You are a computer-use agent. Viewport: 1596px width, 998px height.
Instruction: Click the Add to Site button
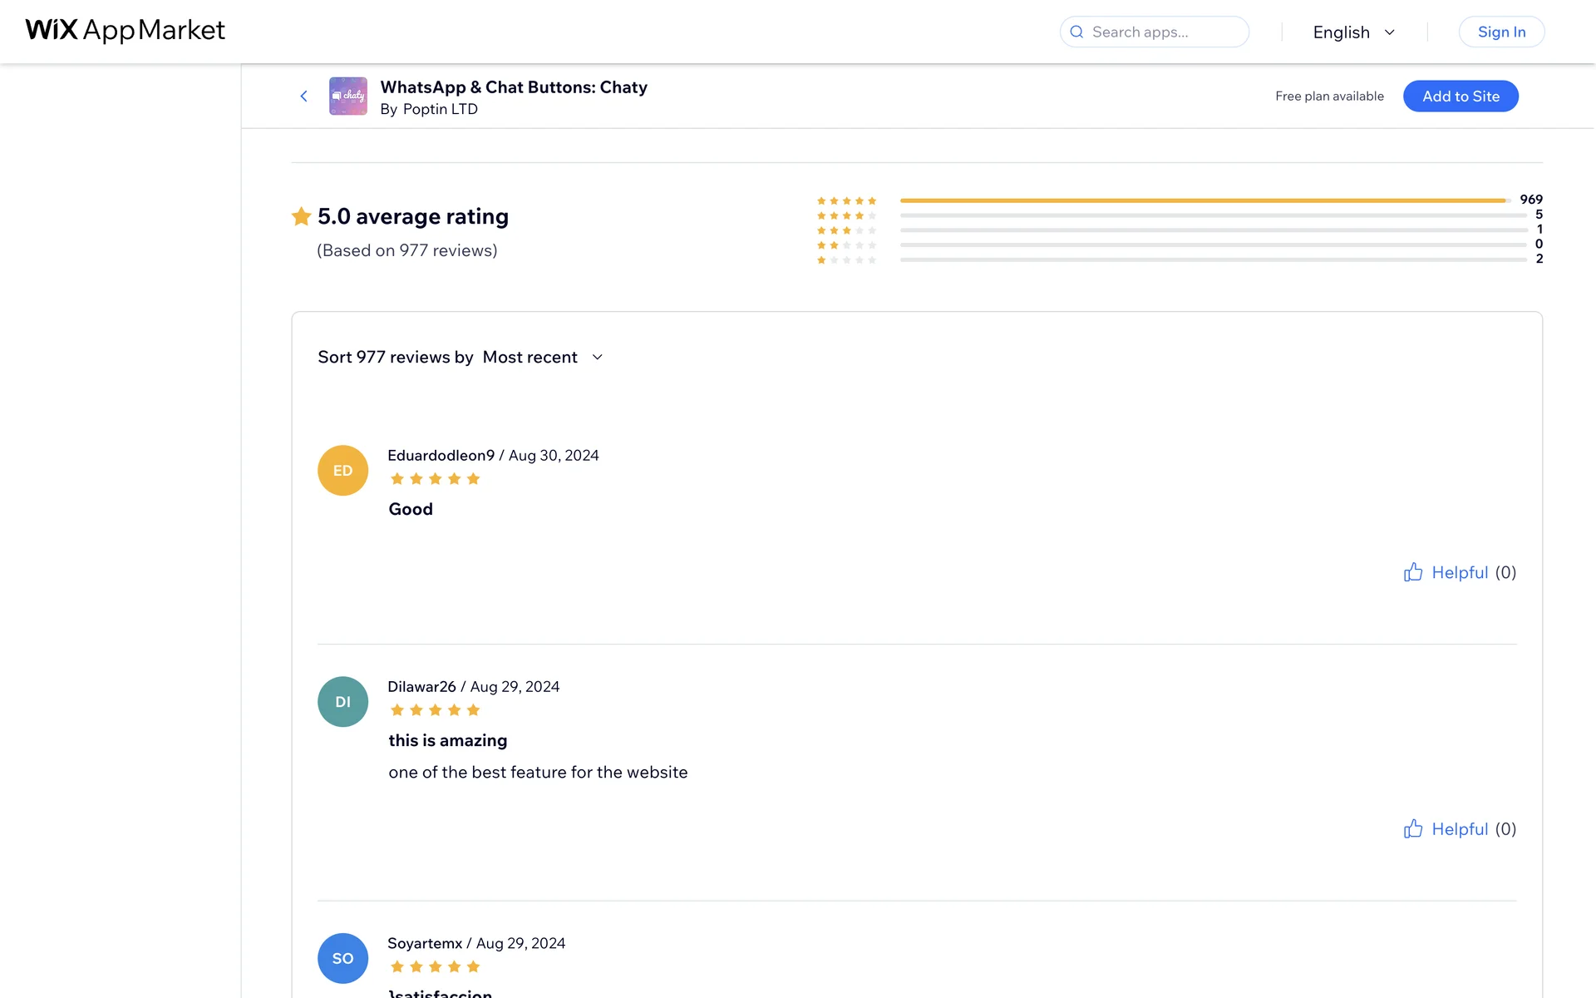[1461, 96]
